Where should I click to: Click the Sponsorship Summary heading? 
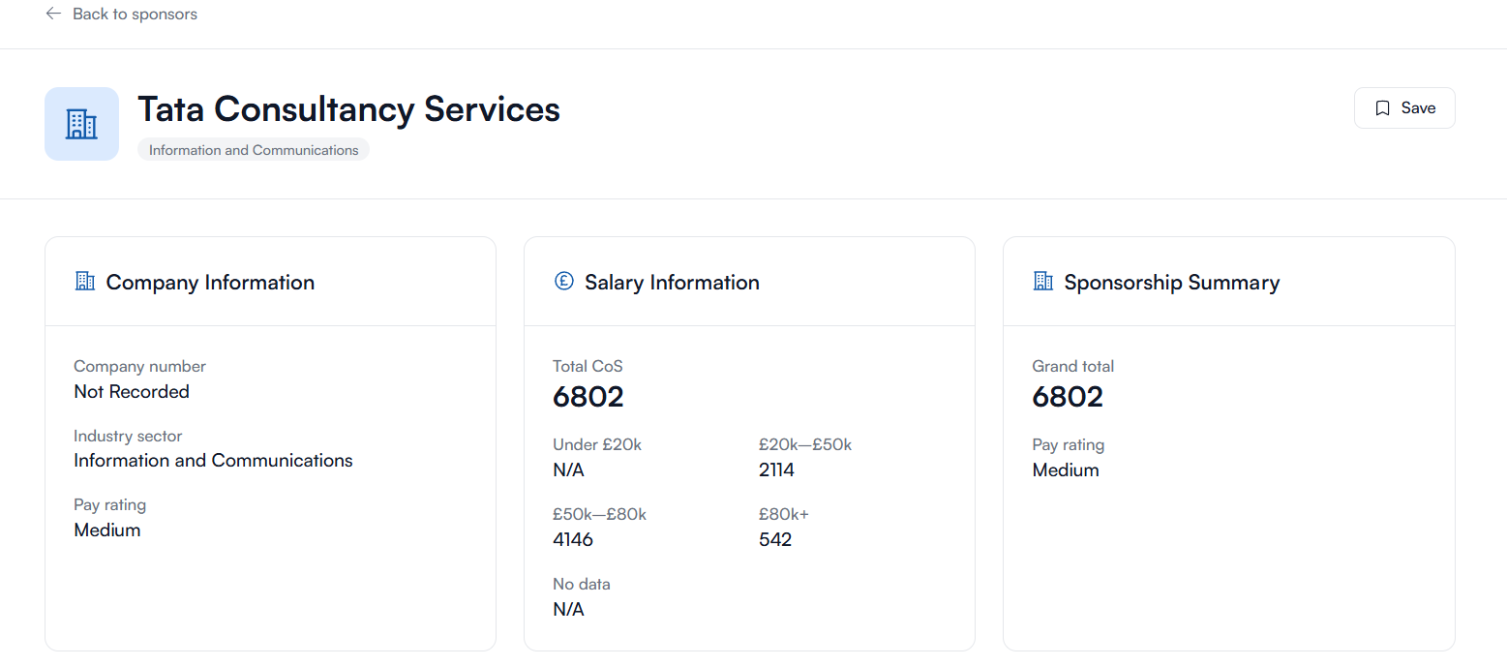(1171, 283)
